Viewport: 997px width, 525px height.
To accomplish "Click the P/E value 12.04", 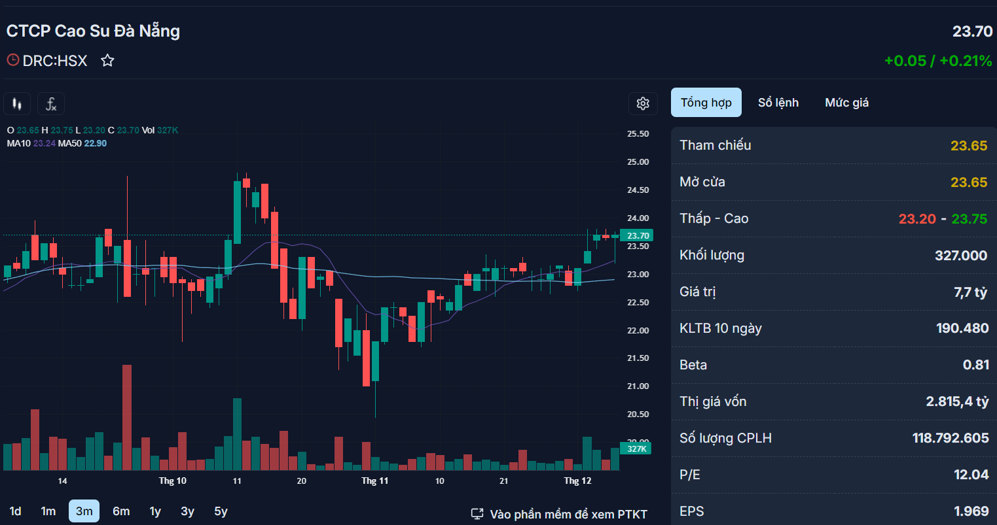I will pyautogui.click(x=971, y=475).
